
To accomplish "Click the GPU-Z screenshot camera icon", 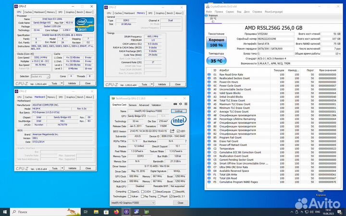I will click(175, 104).
